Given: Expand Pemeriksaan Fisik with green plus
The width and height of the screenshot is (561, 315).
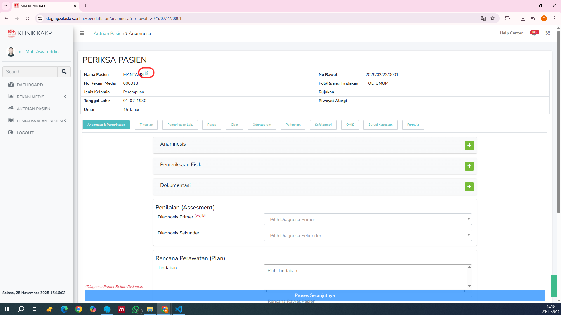Looking at the screenshot, I should 469,166.
